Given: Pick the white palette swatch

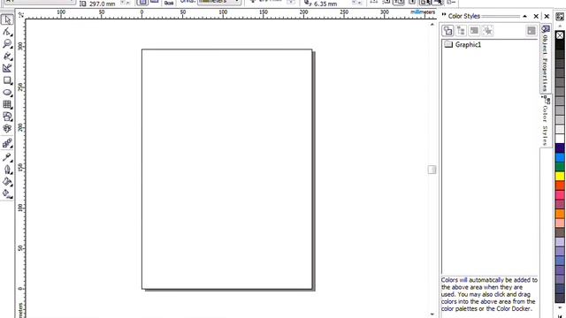Looking at the screenshot, I should pyautogui.click(x=560, y=139).
